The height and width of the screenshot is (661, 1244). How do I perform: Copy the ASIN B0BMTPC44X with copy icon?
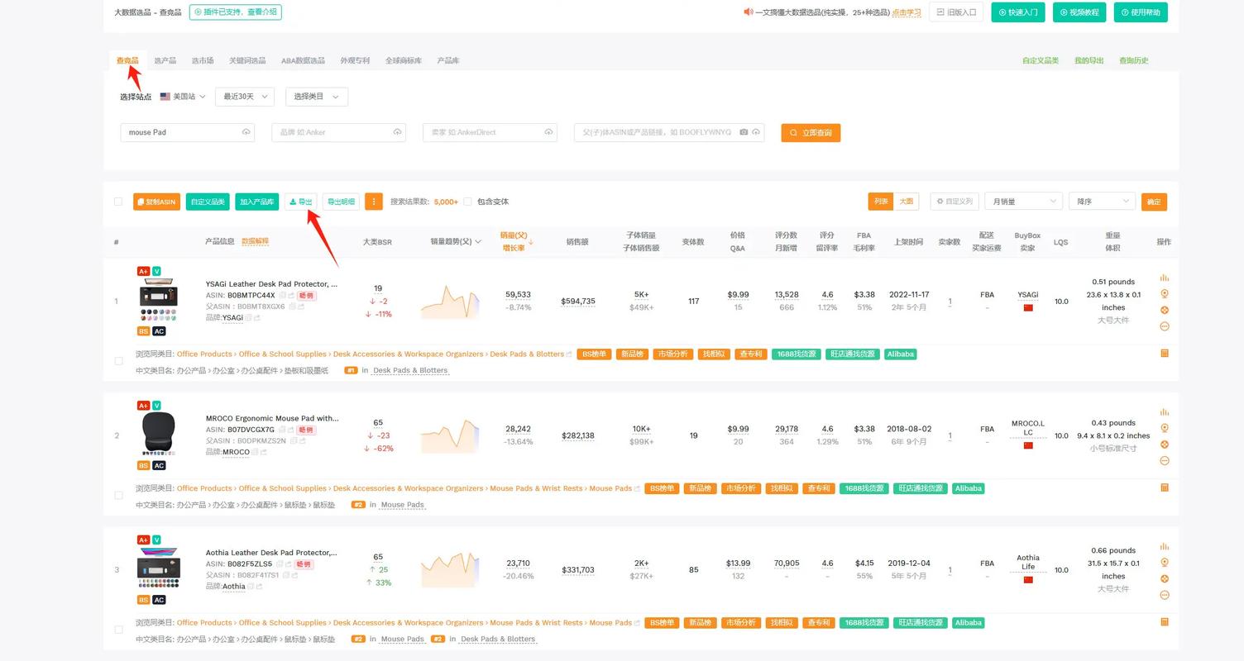(x=282, y=295)
